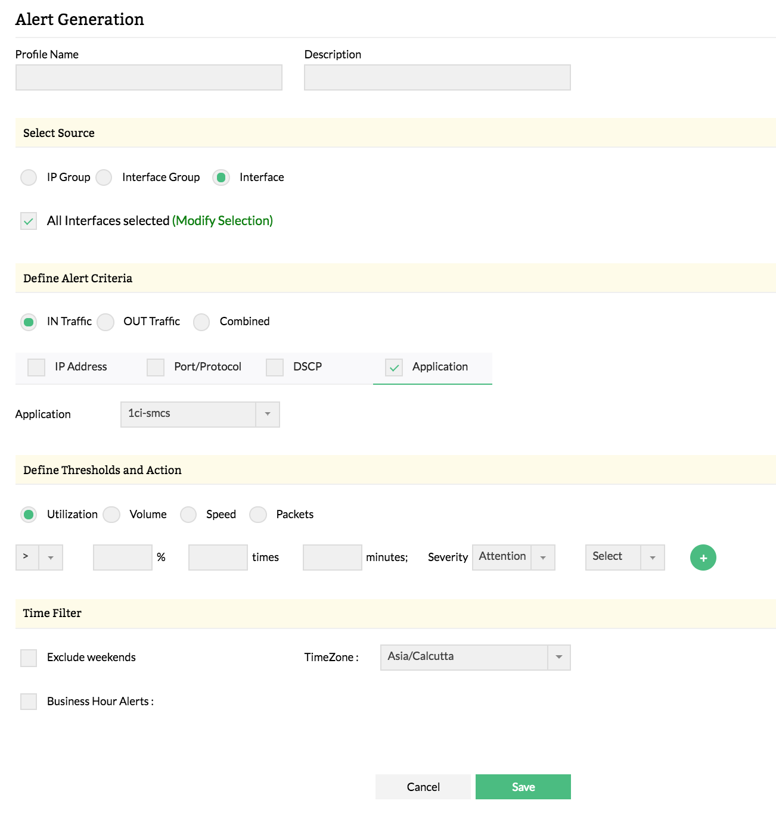Viewport: 776px width, 816px height.
Task: Select the Packets radio option
Action: pyautogui.click(x=258, y=515)
